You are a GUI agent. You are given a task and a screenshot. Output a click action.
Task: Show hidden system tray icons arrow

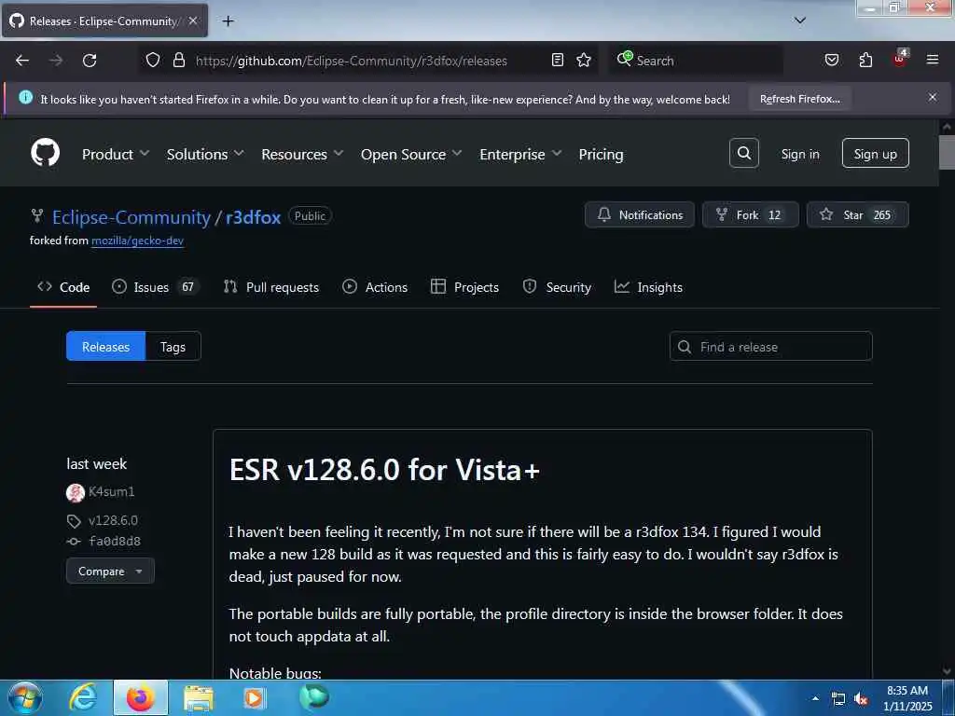click(x=815, y=698)
